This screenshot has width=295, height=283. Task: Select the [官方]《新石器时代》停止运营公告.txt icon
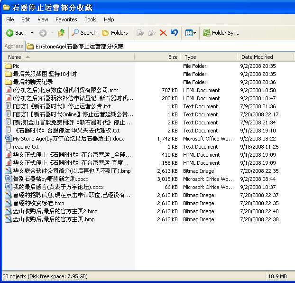point(8,106)
